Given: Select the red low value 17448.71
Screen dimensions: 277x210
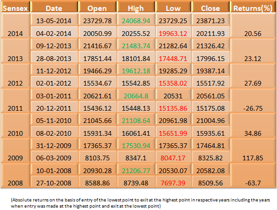Looking at the screenshot, I should [x=173, y=59].
